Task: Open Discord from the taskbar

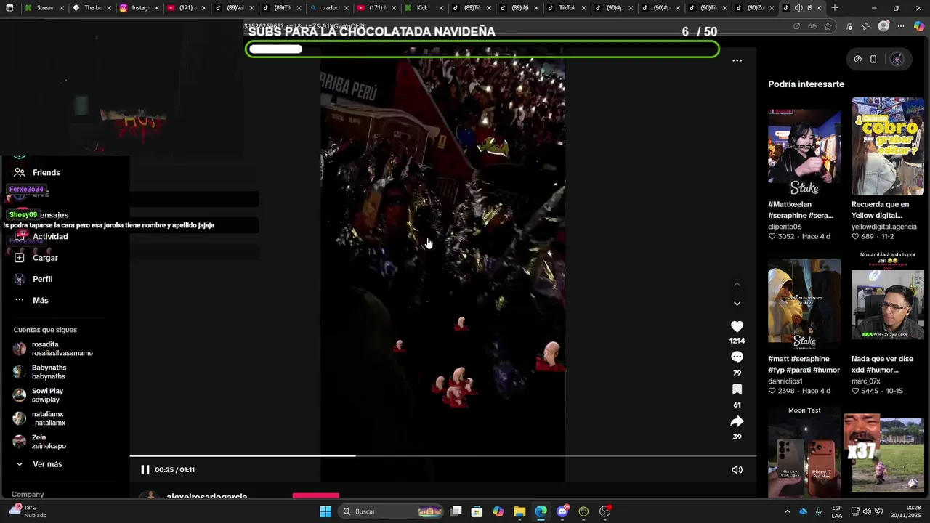Action: (x=562, y=511)
